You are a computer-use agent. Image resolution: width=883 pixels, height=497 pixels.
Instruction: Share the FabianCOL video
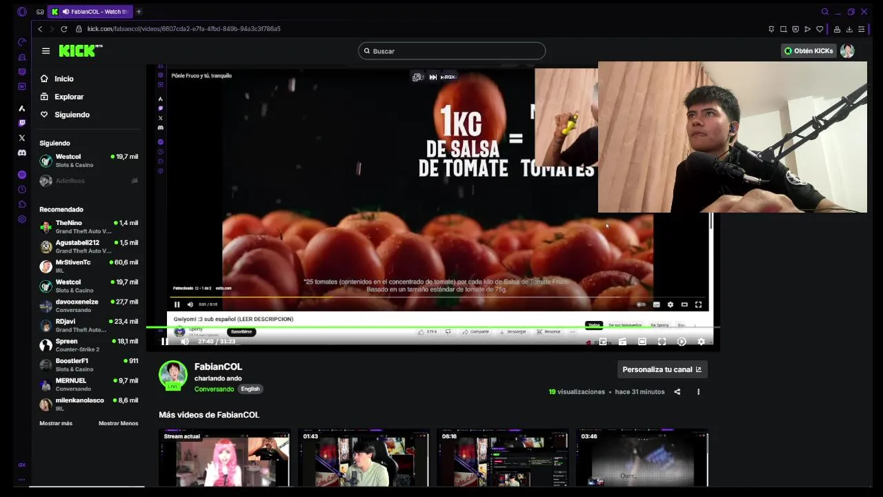tap(677, 392)
